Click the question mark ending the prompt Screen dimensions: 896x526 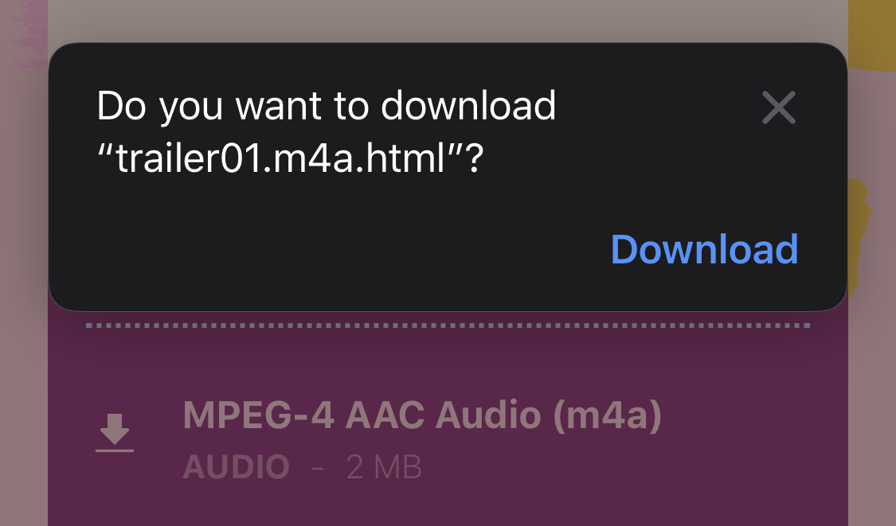tap(475, 158)
